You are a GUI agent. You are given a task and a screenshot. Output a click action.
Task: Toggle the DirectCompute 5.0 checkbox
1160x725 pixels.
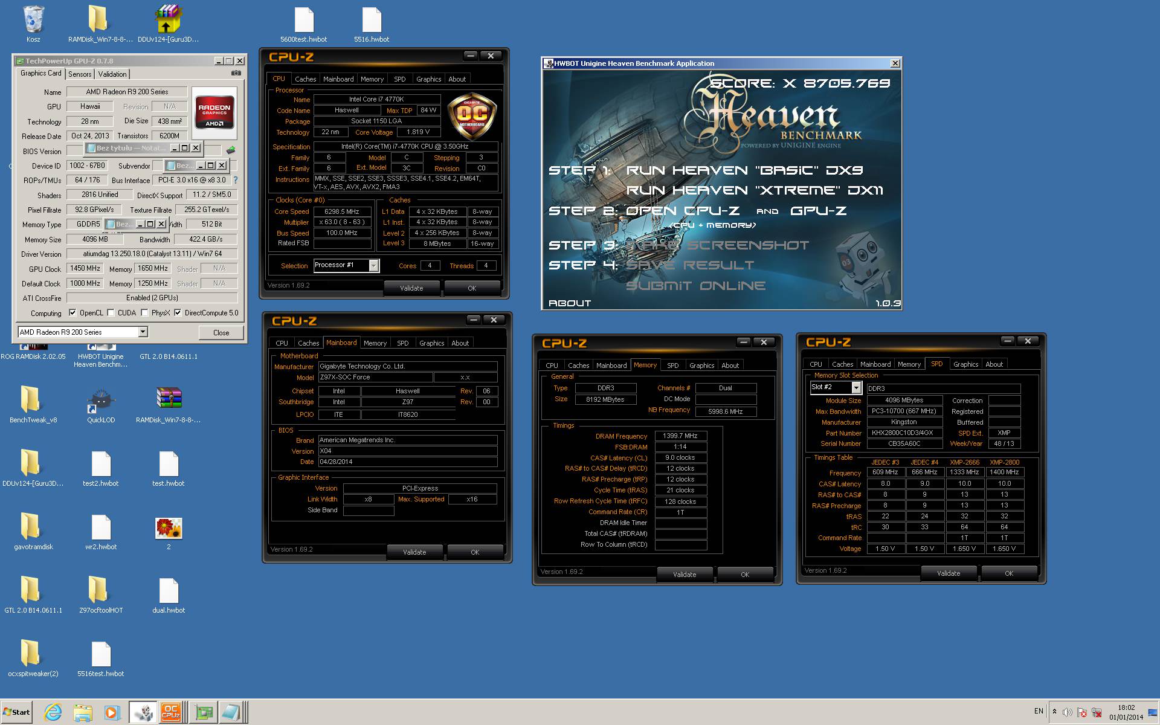pyautogui.click(x=178, y=312)
